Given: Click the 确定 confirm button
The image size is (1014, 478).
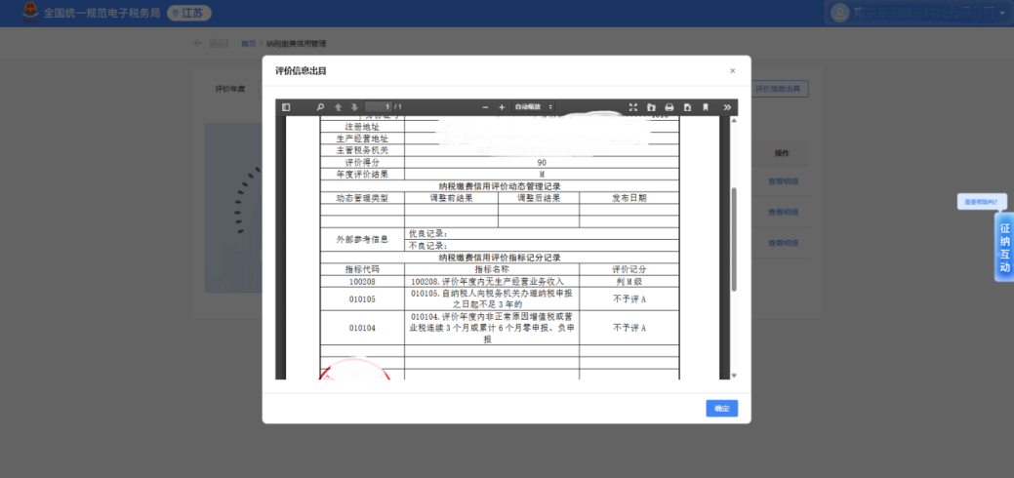Looking at the screenshot, I should [721, 409].
